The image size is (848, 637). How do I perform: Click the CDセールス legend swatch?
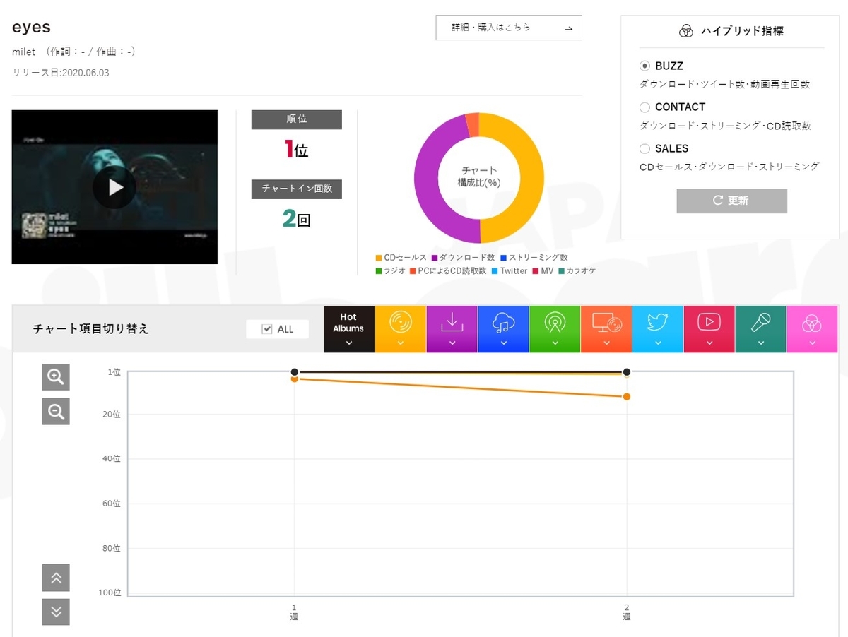click(379, 258)
